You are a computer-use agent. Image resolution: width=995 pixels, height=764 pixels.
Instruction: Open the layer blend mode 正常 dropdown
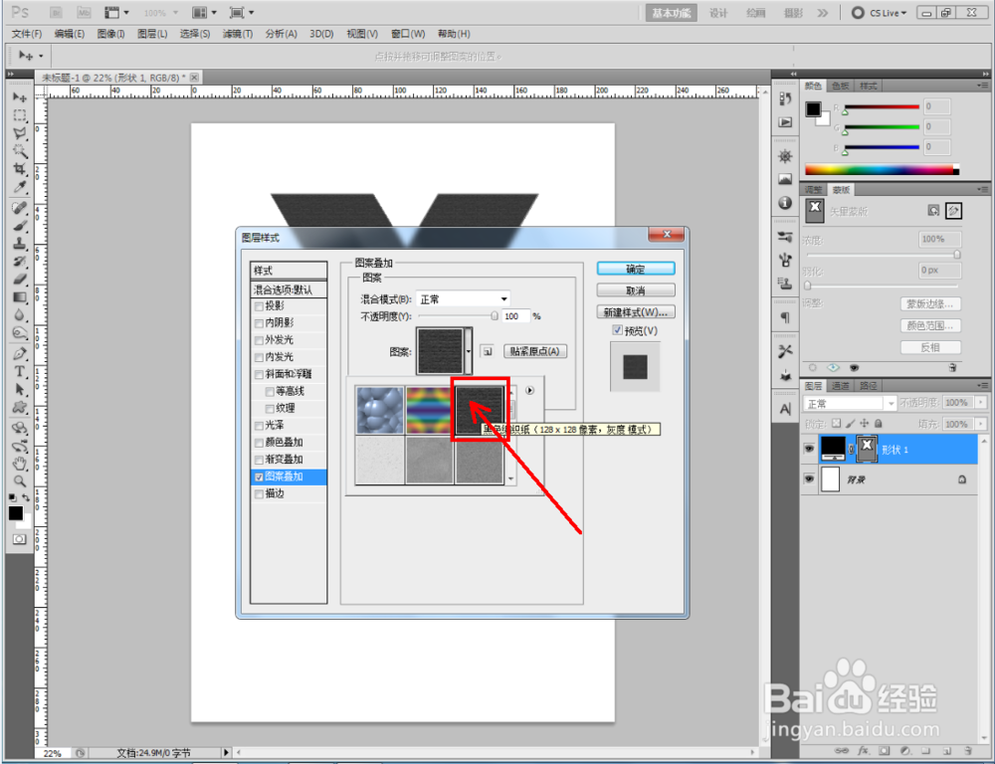(850, 404)
